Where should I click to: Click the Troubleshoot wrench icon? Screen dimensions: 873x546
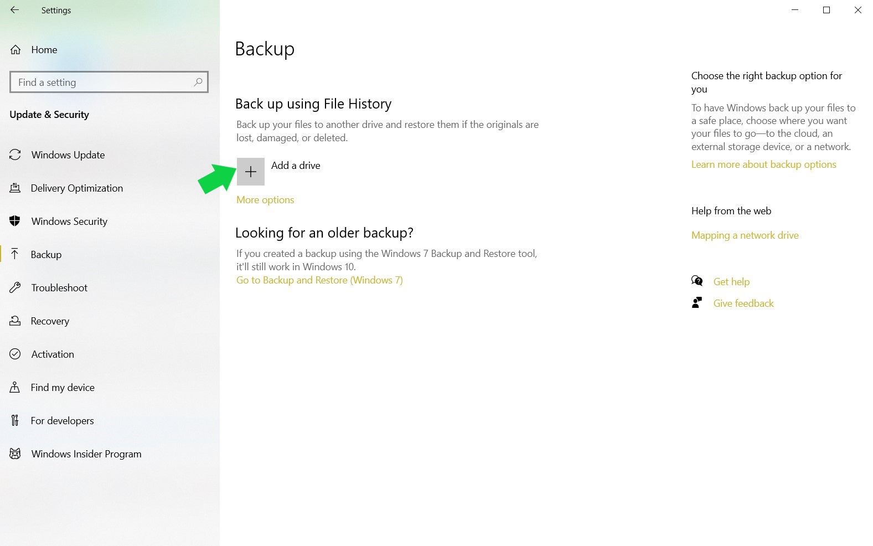coord(16,288)
